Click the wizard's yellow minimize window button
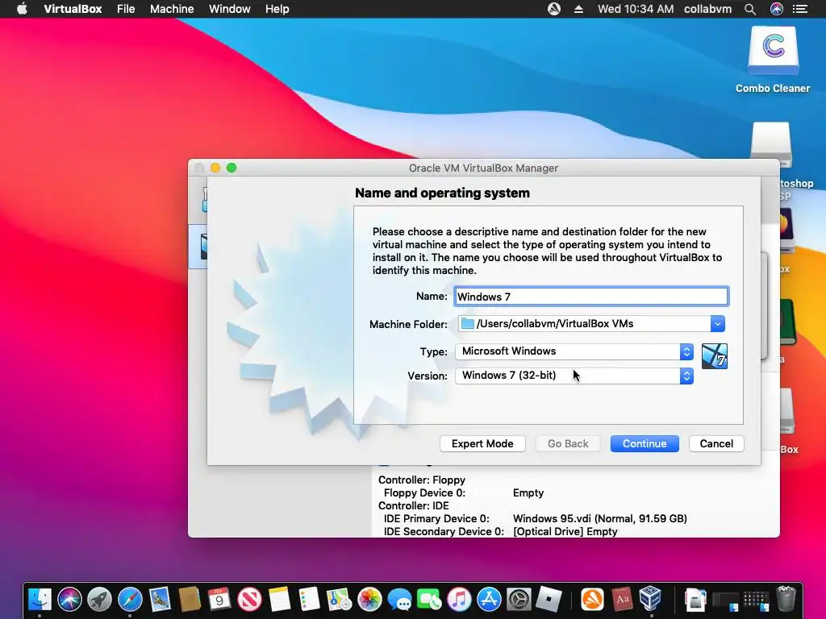The width and height of the screenshot is (826, 619). pyautogui.click(x=215, y=168)
